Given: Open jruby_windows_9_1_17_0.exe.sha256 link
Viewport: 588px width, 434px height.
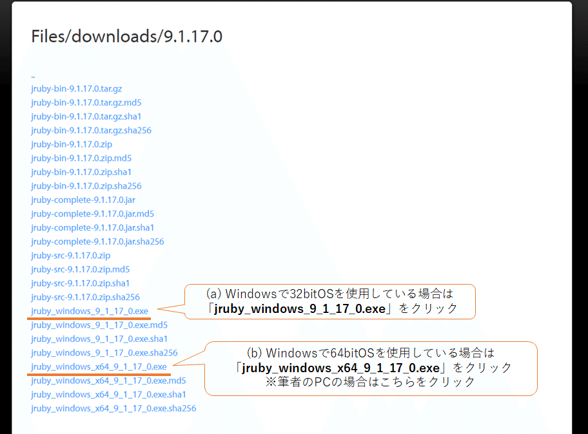Looking at the screenshot, I should click(104, 353).
